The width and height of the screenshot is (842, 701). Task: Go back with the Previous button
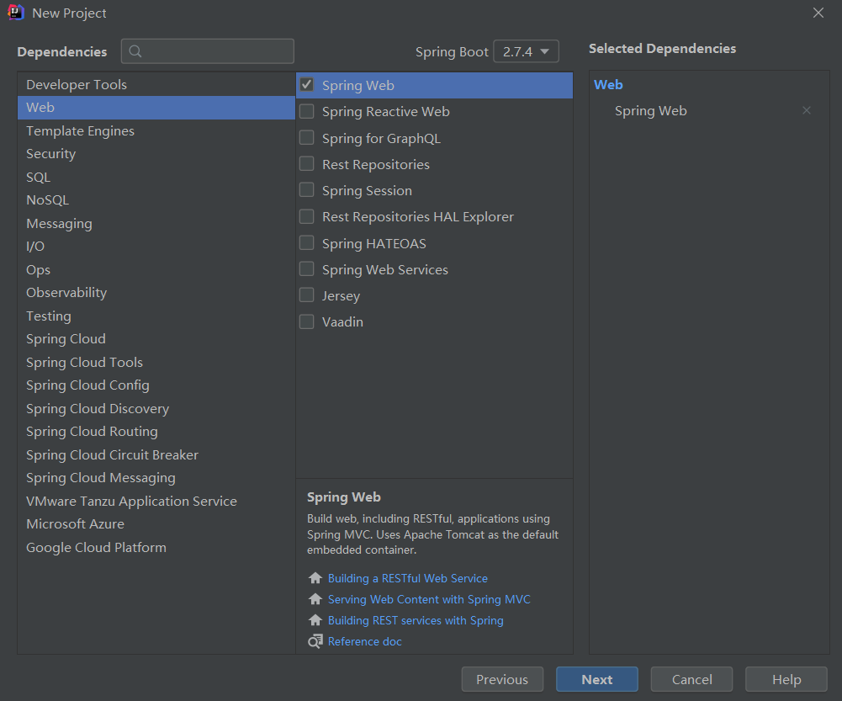coord(502,679)
